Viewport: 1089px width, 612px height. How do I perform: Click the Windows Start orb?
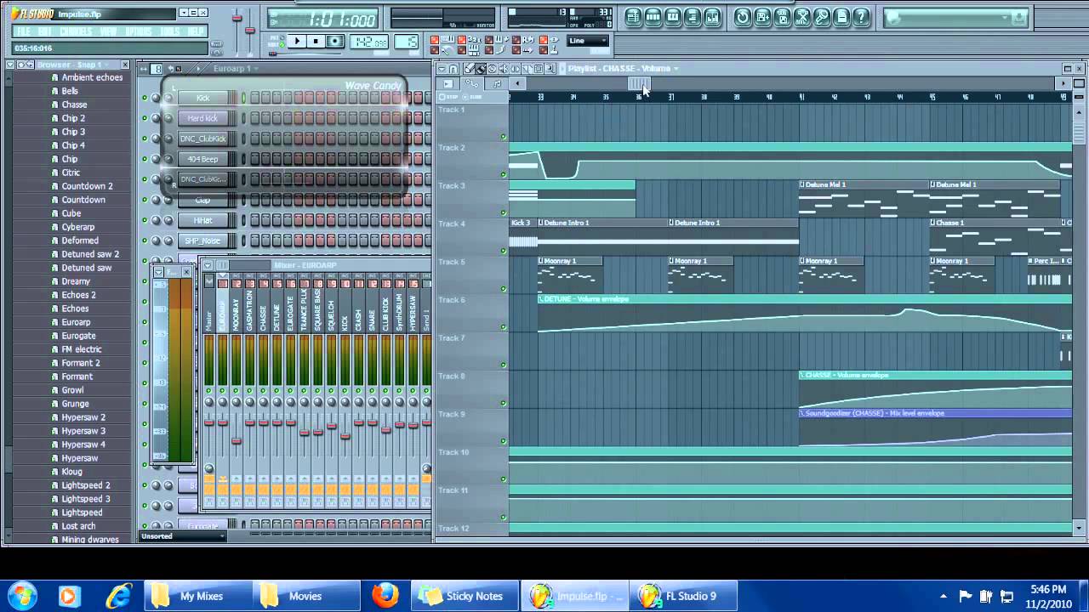coord(21,595)
